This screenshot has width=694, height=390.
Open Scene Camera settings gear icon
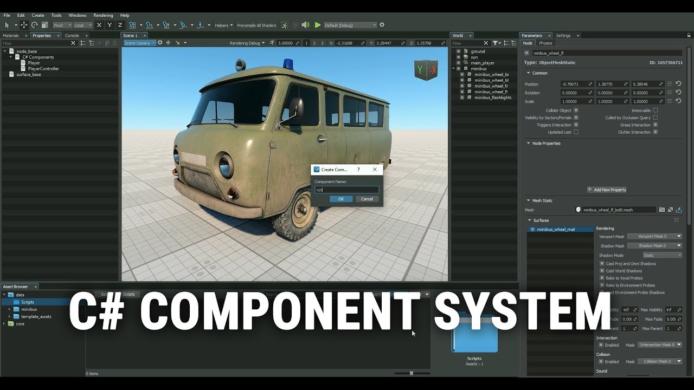tap(160, 43)
